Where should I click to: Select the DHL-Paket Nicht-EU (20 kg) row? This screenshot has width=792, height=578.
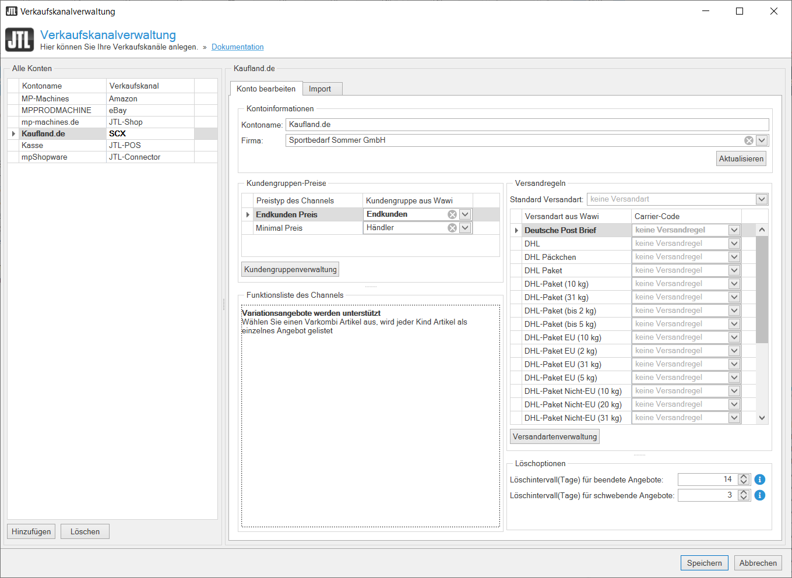click(632, 404)
